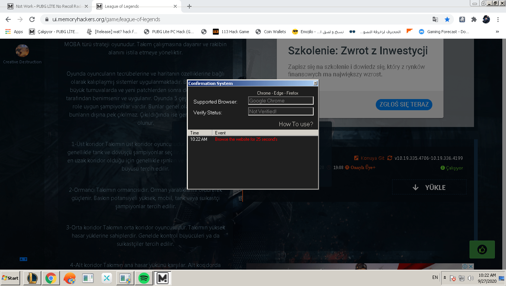Reload the current page
The image size is (506, 286).
pos(32,19)
